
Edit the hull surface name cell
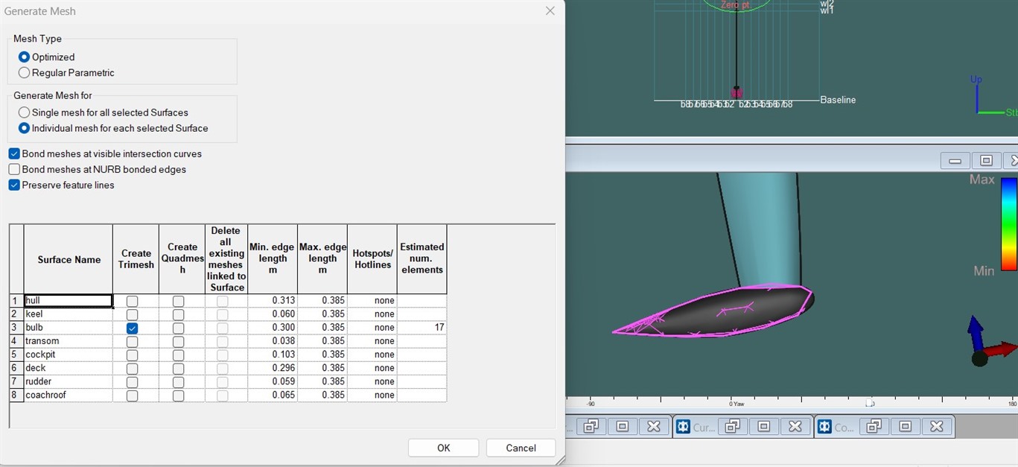[x=68, y=301]
